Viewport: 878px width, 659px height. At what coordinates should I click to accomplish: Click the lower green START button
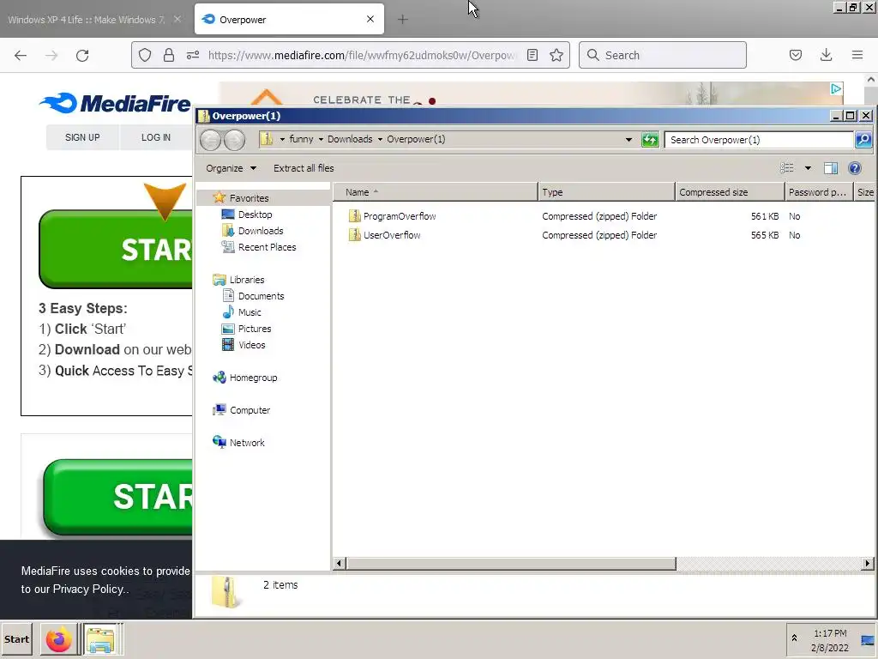pos(118,497)
